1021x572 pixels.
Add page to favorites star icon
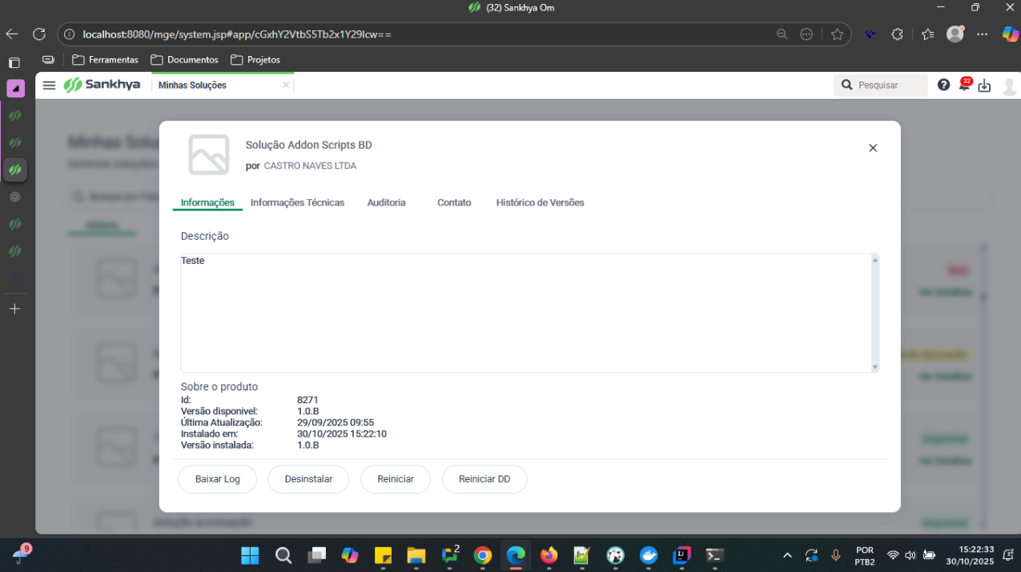tap(837, 34)
